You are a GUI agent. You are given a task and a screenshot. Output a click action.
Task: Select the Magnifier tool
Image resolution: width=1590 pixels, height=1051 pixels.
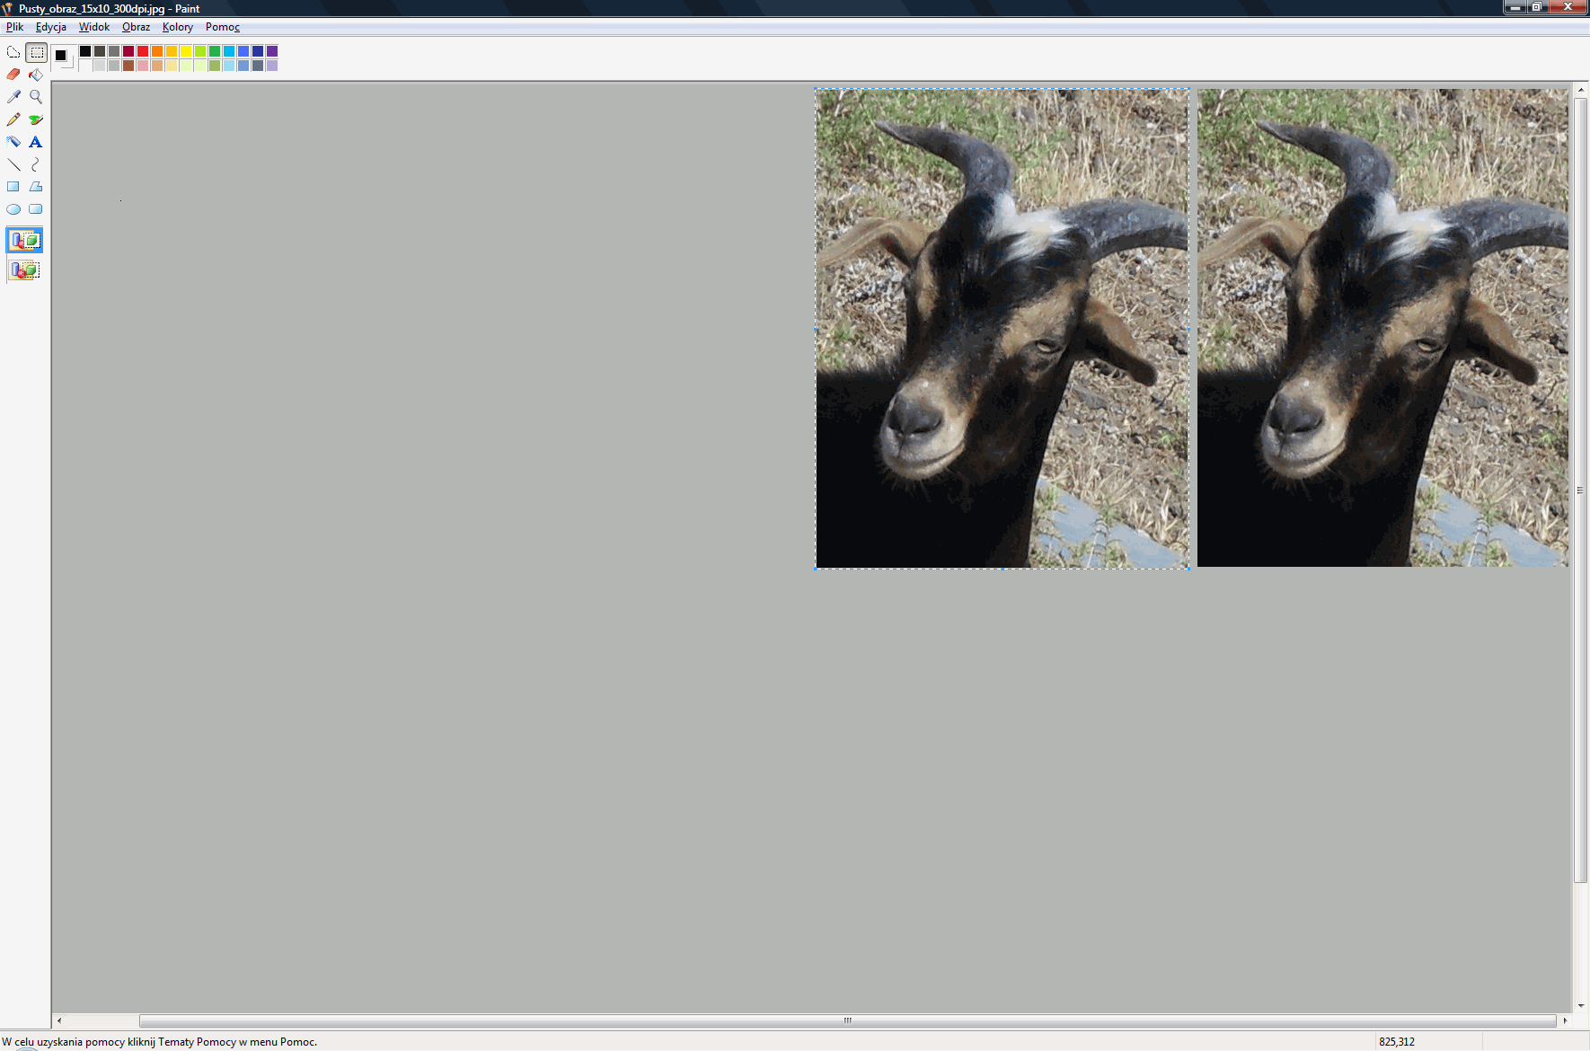pyautogui.click(x=36, y=97)
